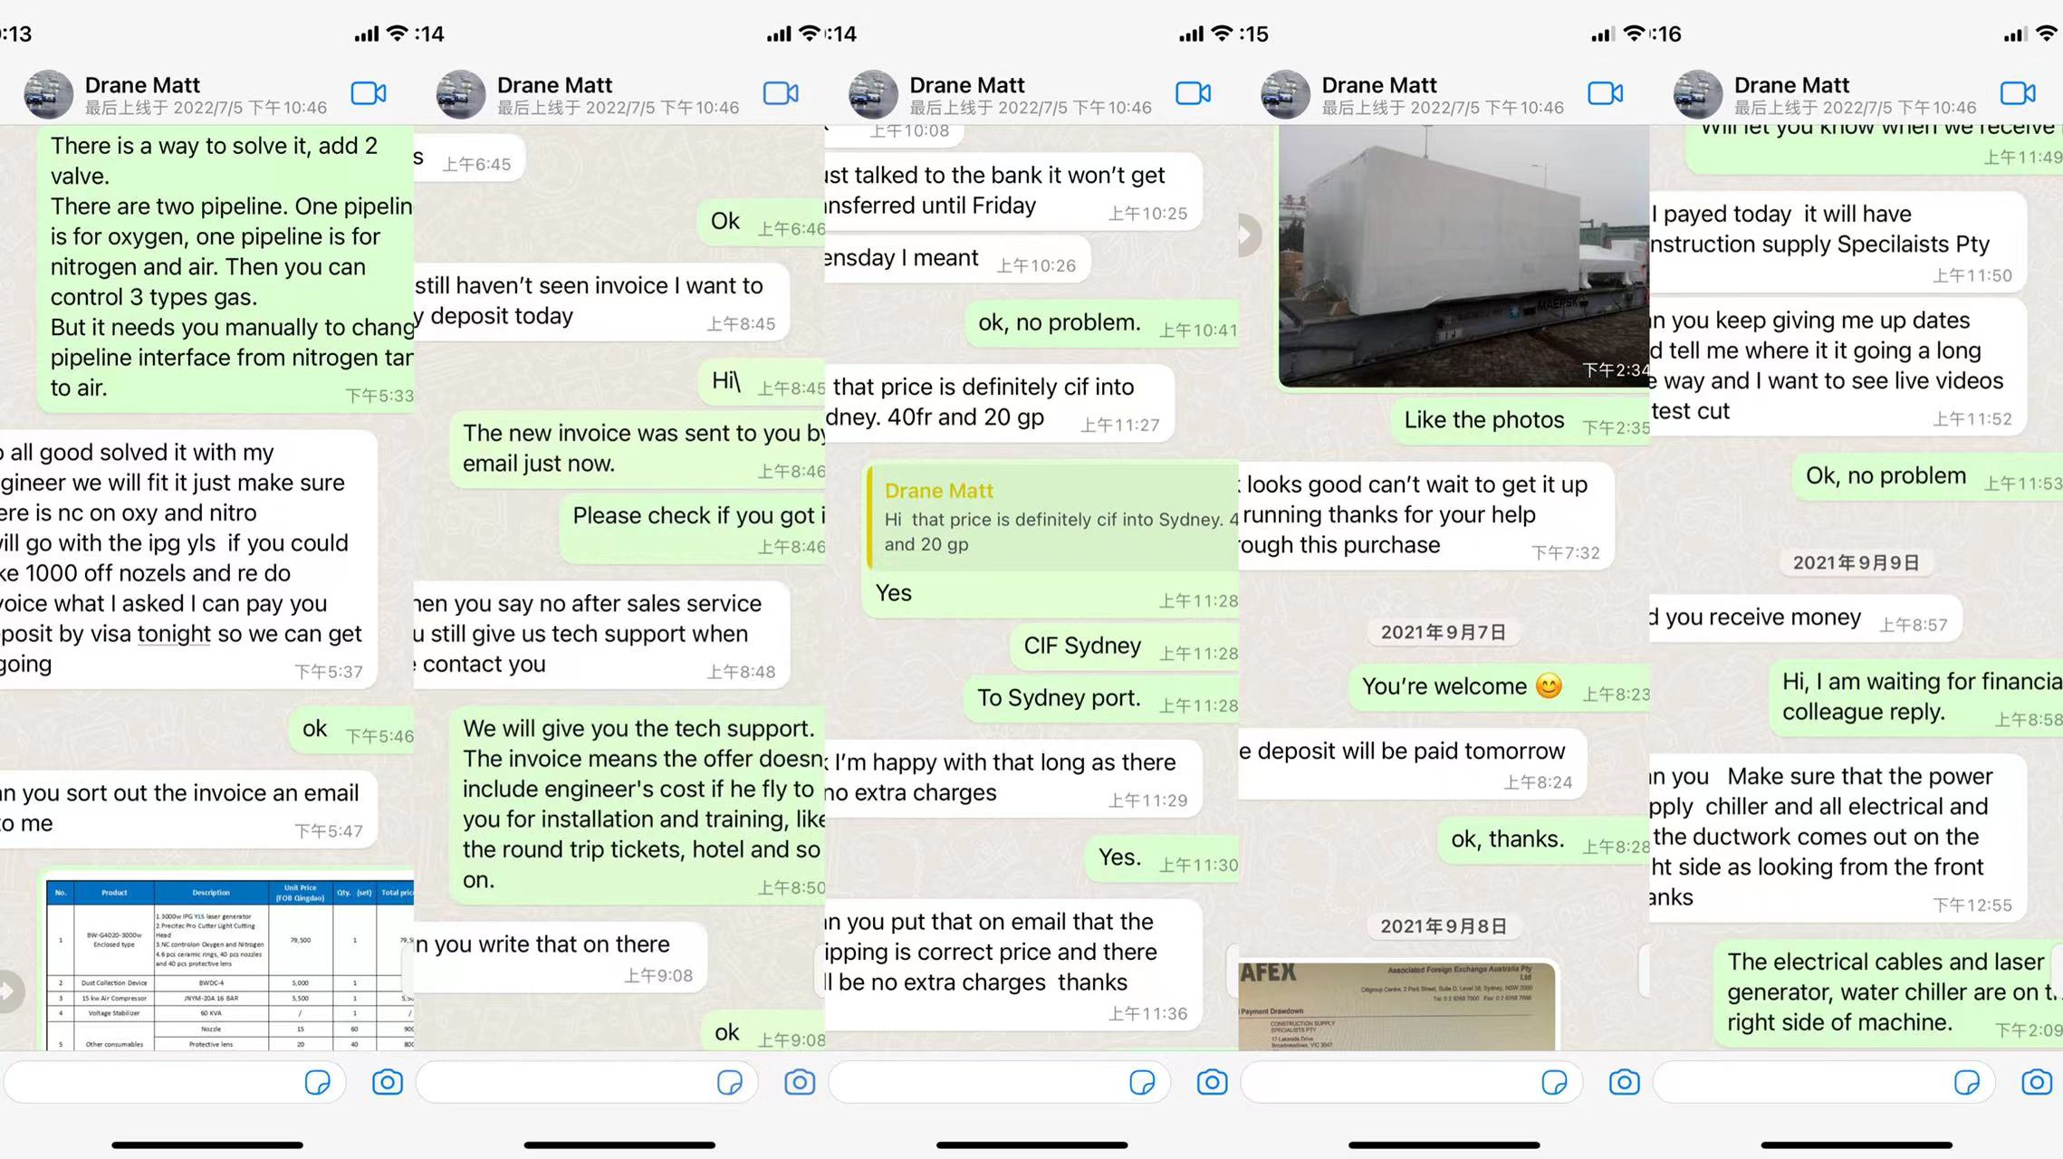Open the AFEX payment receipt image
The image size is (2063, 1159).
click(x=1396, y=1005)
